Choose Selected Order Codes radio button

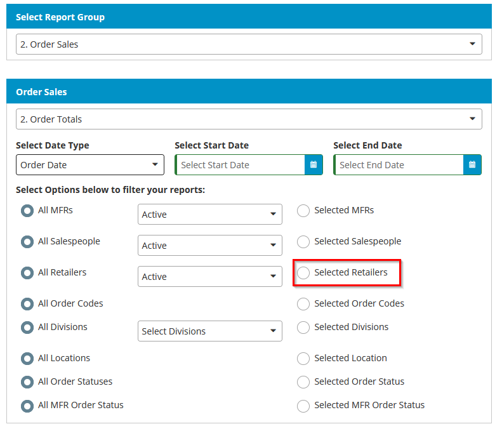(303, 304)
